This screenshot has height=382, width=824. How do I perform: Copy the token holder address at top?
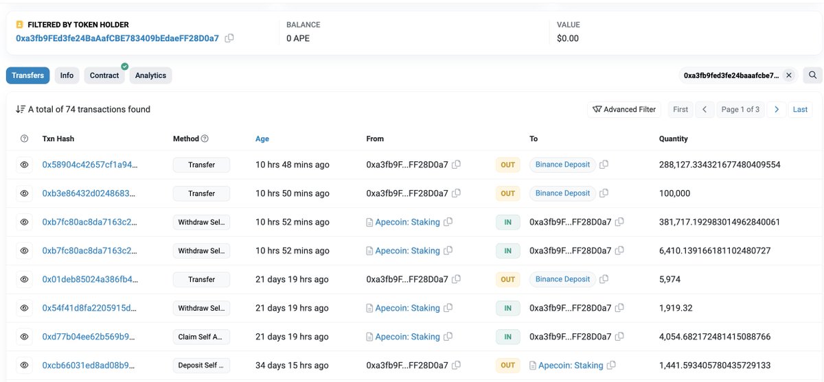[x=229, y=38]
